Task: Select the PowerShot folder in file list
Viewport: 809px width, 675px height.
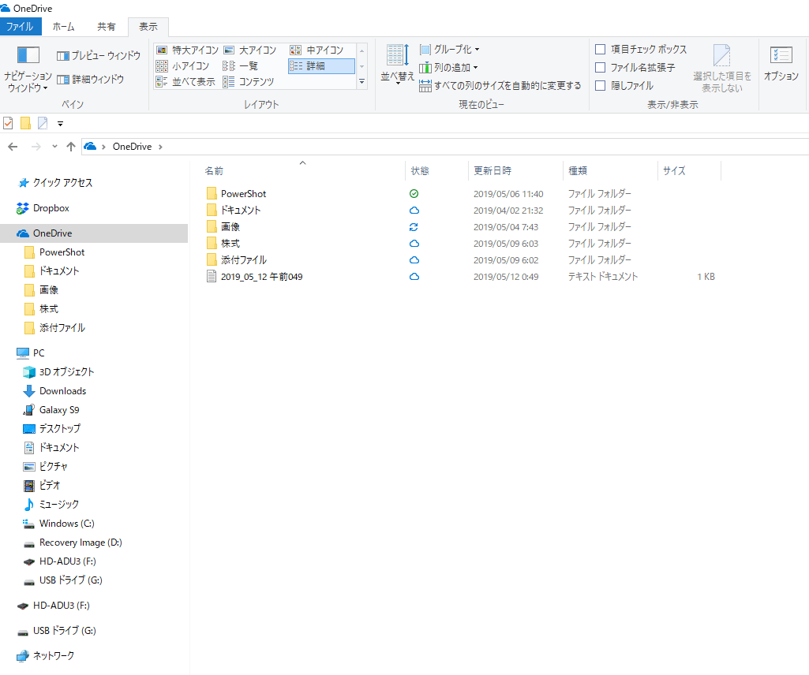Action: point(244,194)
